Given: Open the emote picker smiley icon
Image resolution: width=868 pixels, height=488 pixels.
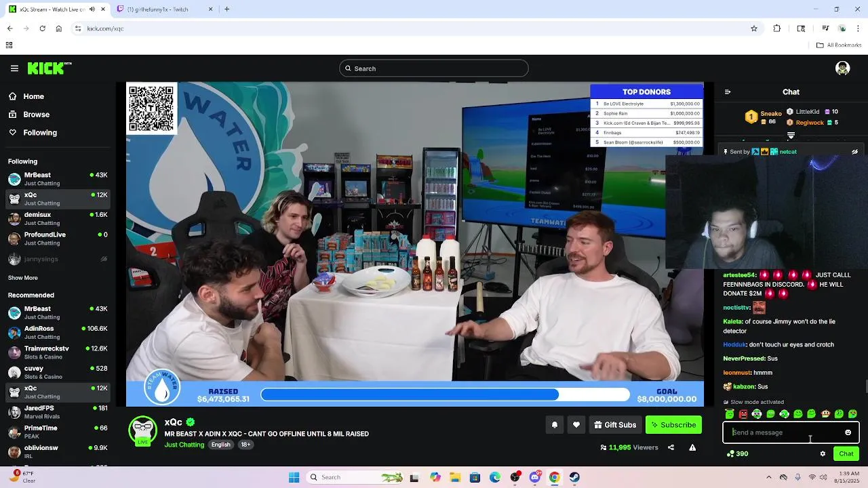Looking at the screenshot, I should [848, 432].
